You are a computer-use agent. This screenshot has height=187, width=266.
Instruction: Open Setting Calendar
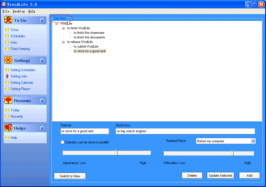[22, 83]
